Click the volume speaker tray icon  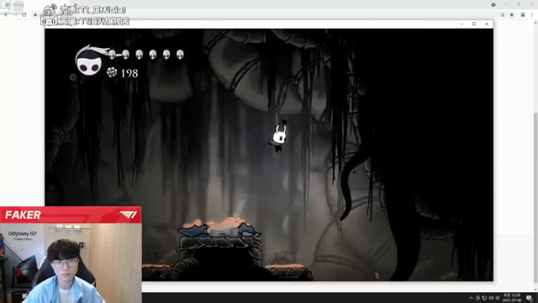pos(491,298)
